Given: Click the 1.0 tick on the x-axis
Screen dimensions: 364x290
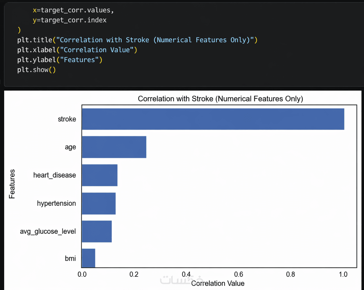Looking at the screenshot, I should [x=343, y=274].
